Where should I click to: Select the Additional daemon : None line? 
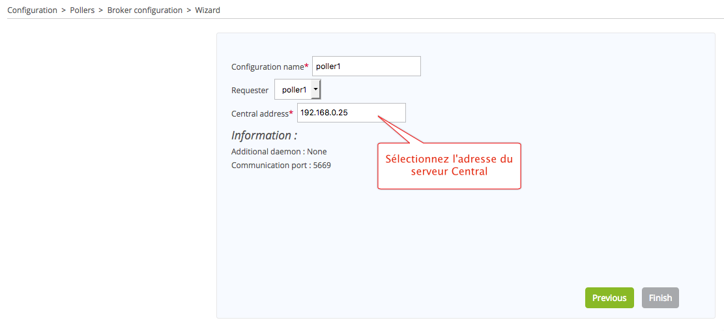click(x=279, y=152)
